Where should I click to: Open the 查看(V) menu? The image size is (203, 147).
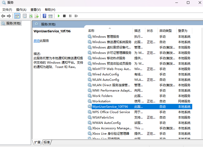point(35,10)
